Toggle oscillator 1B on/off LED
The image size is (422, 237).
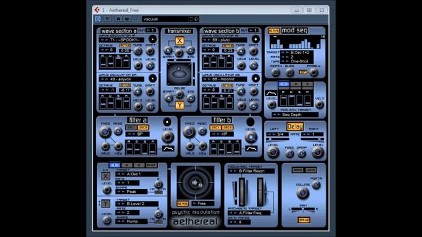click(x=256, y=39)
